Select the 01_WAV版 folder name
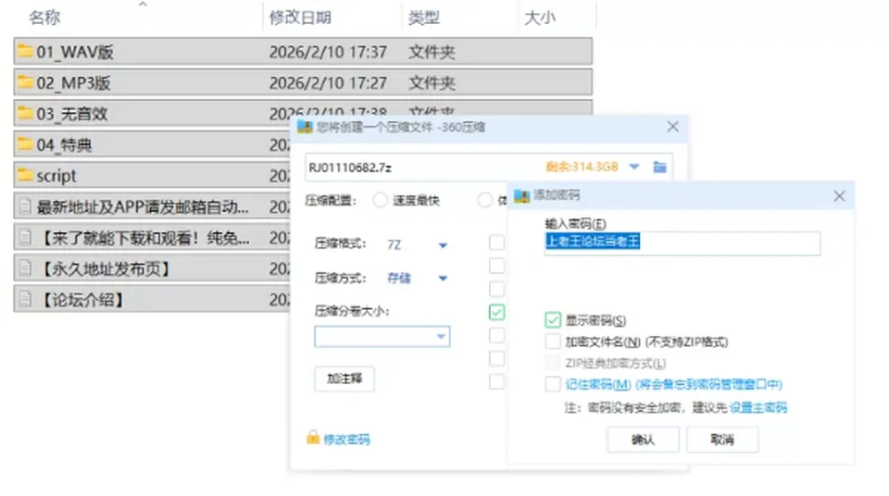The image size is (889, 496). pyautogui.click(x=75, y=52)
